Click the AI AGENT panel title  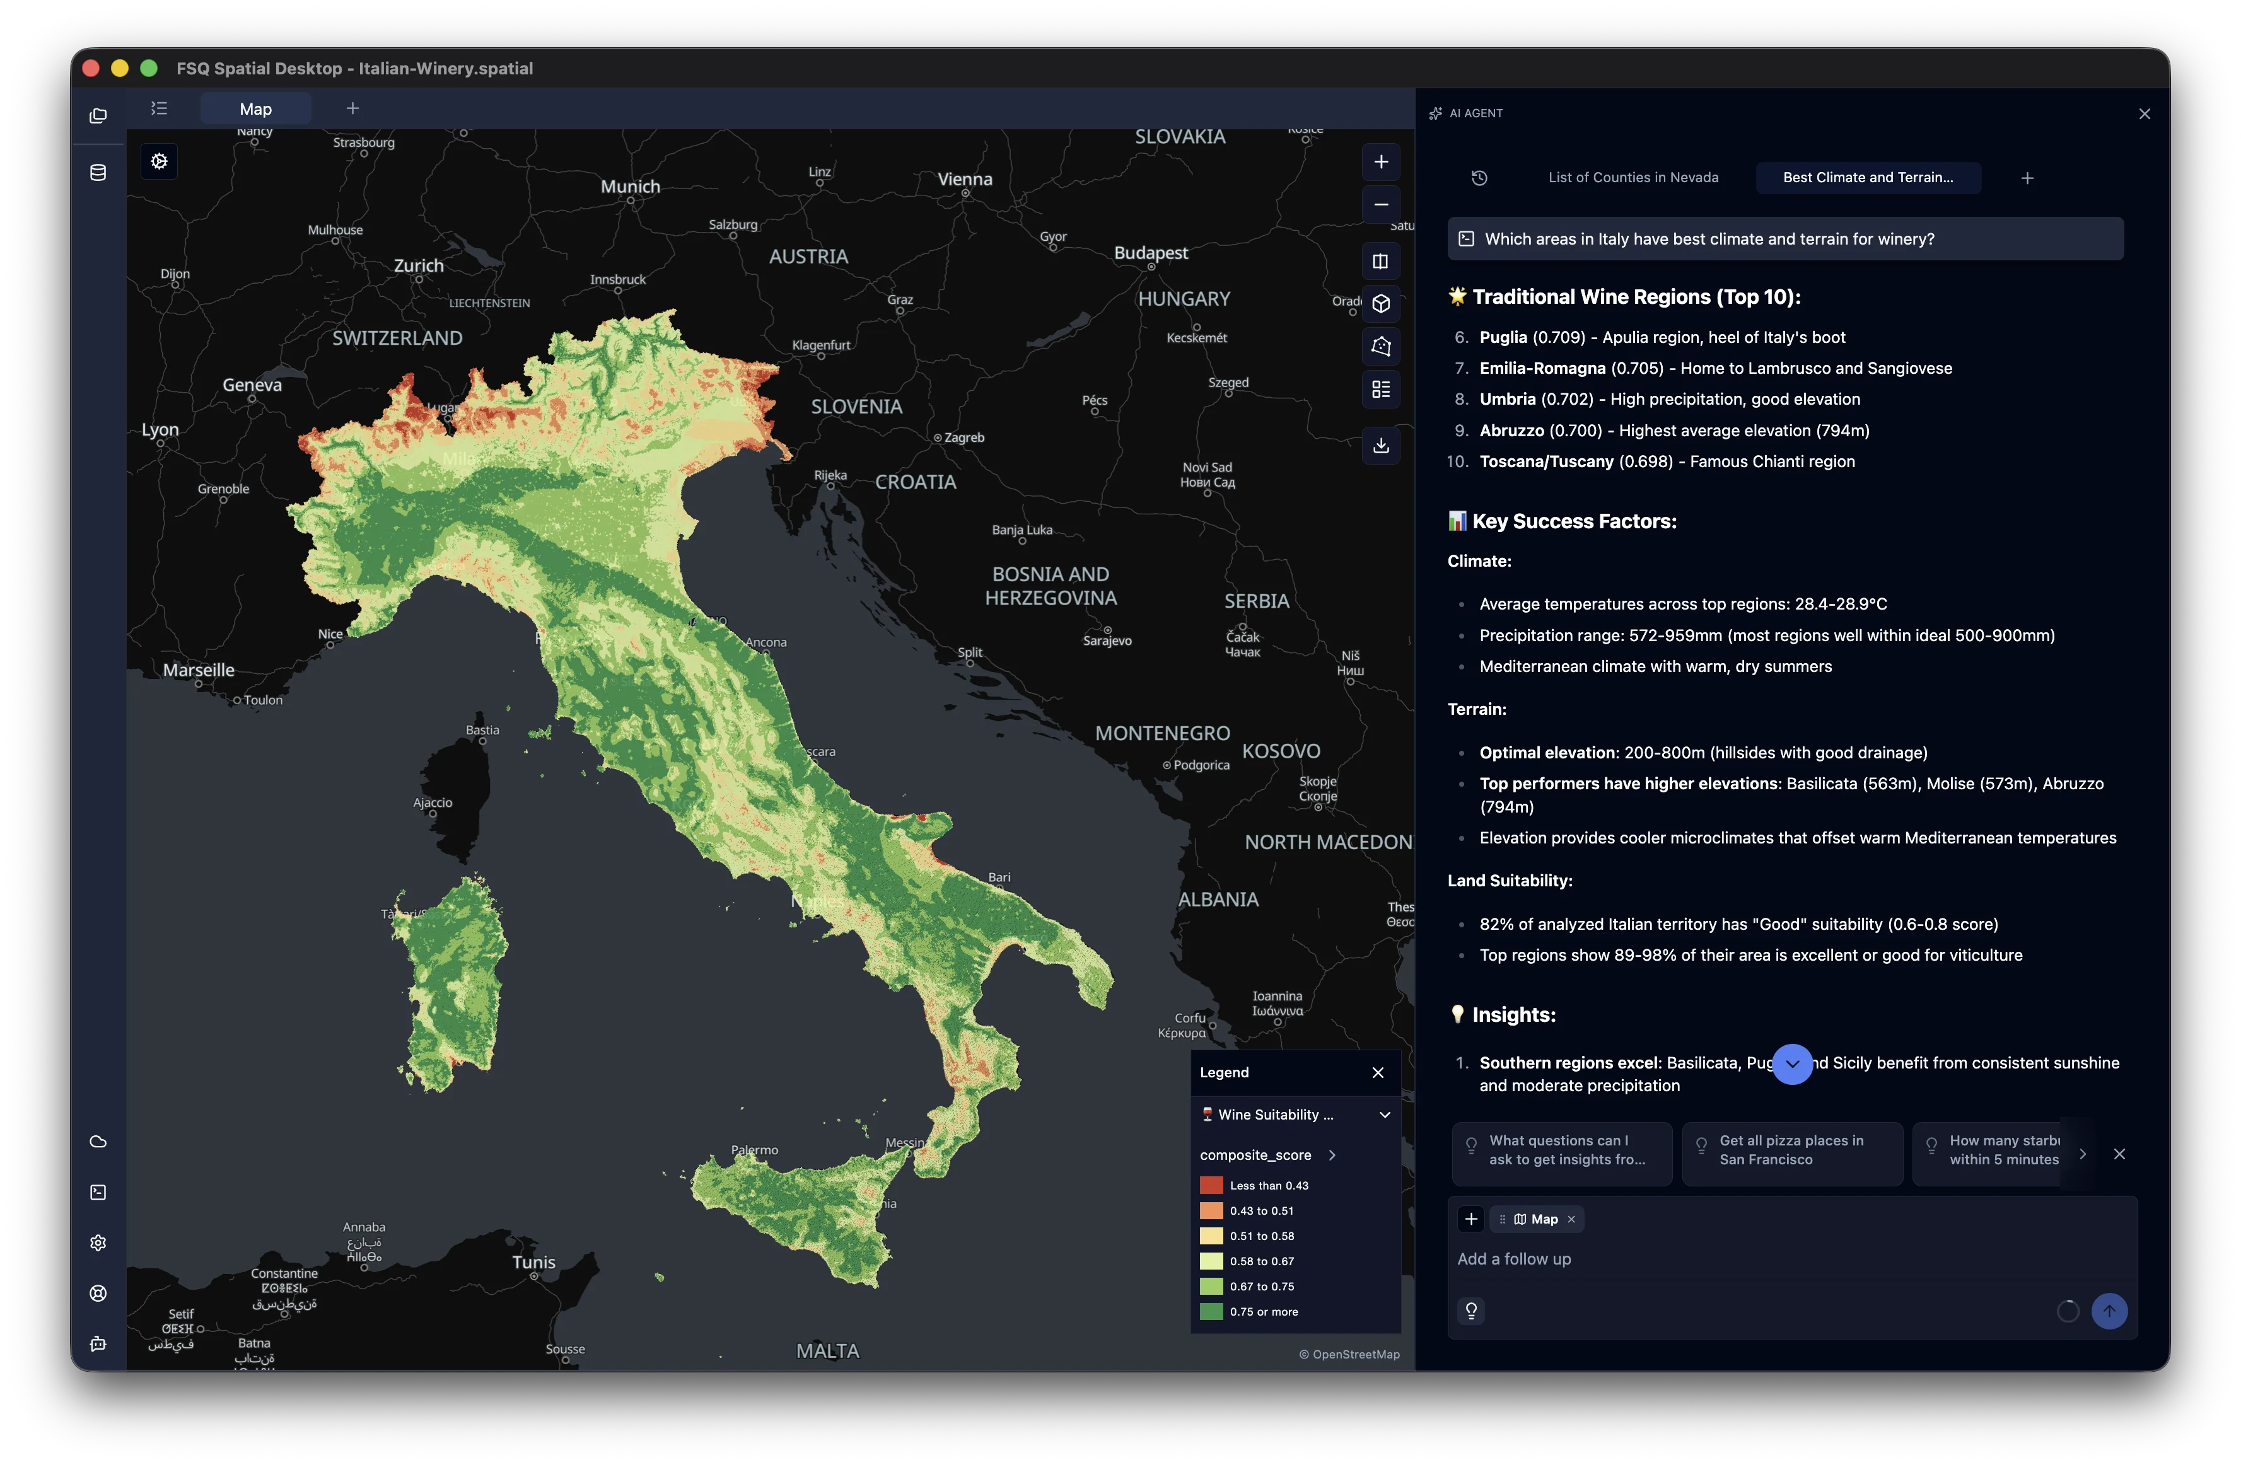(x=1476, y=114)
